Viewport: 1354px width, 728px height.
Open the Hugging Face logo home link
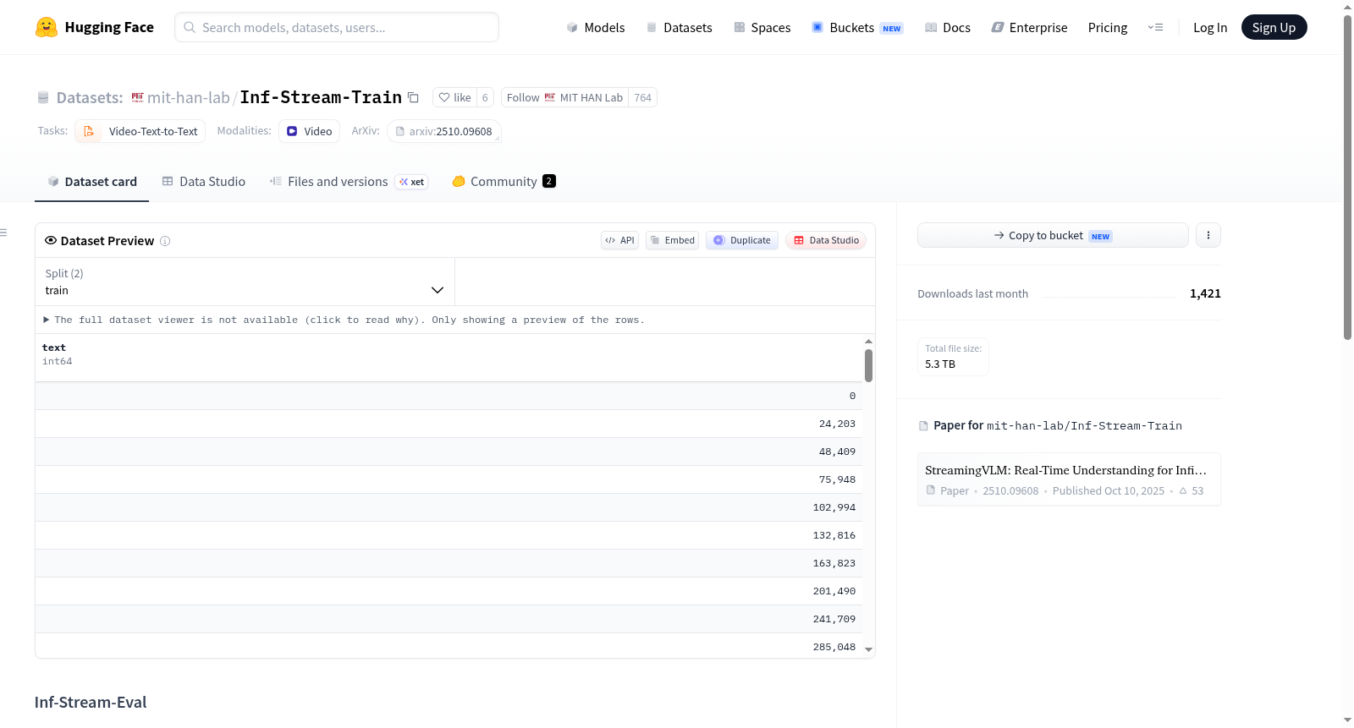(x=94, y=27)
